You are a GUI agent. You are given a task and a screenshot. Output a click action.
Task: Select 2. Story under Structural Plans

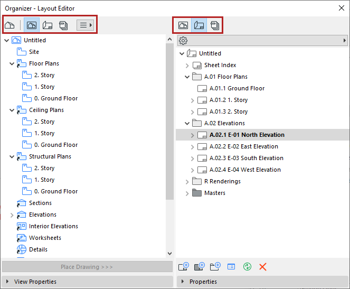[44, 168]
